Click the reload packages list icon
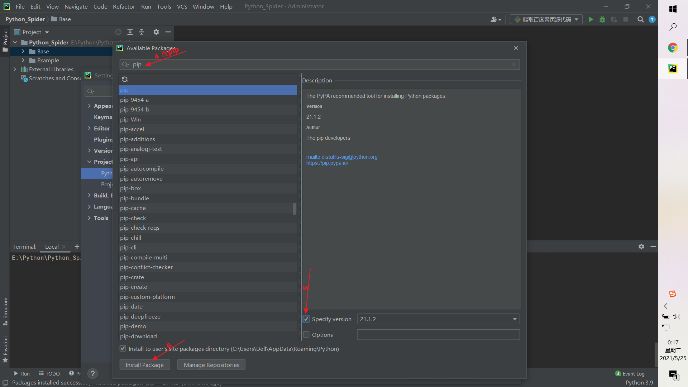This screenshot has width=688, height=387. 125,79
